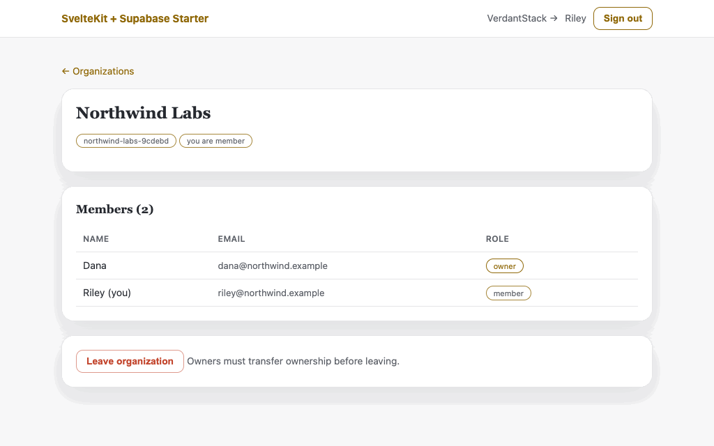Click the ROLE column header
Image resolution: width=714 pixels, height=446 pixels.
pyautogui.click(x=497, y=239)
